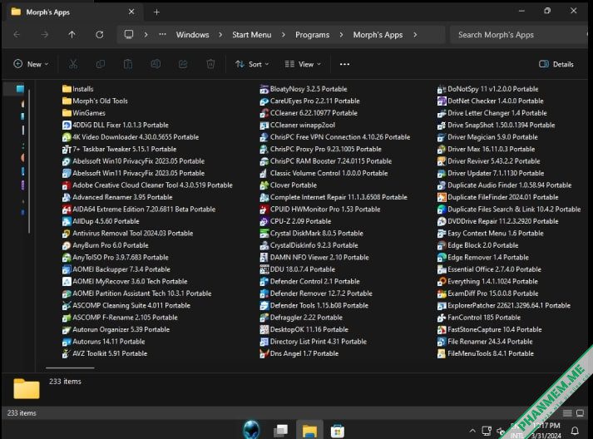
Task: Click the Forward navigation arrow
Action: click(45, 35)
